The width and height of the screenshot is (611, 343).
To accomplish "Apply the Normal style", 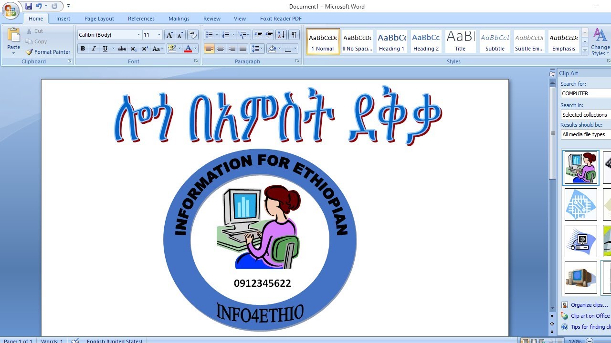I will point(323,41).
